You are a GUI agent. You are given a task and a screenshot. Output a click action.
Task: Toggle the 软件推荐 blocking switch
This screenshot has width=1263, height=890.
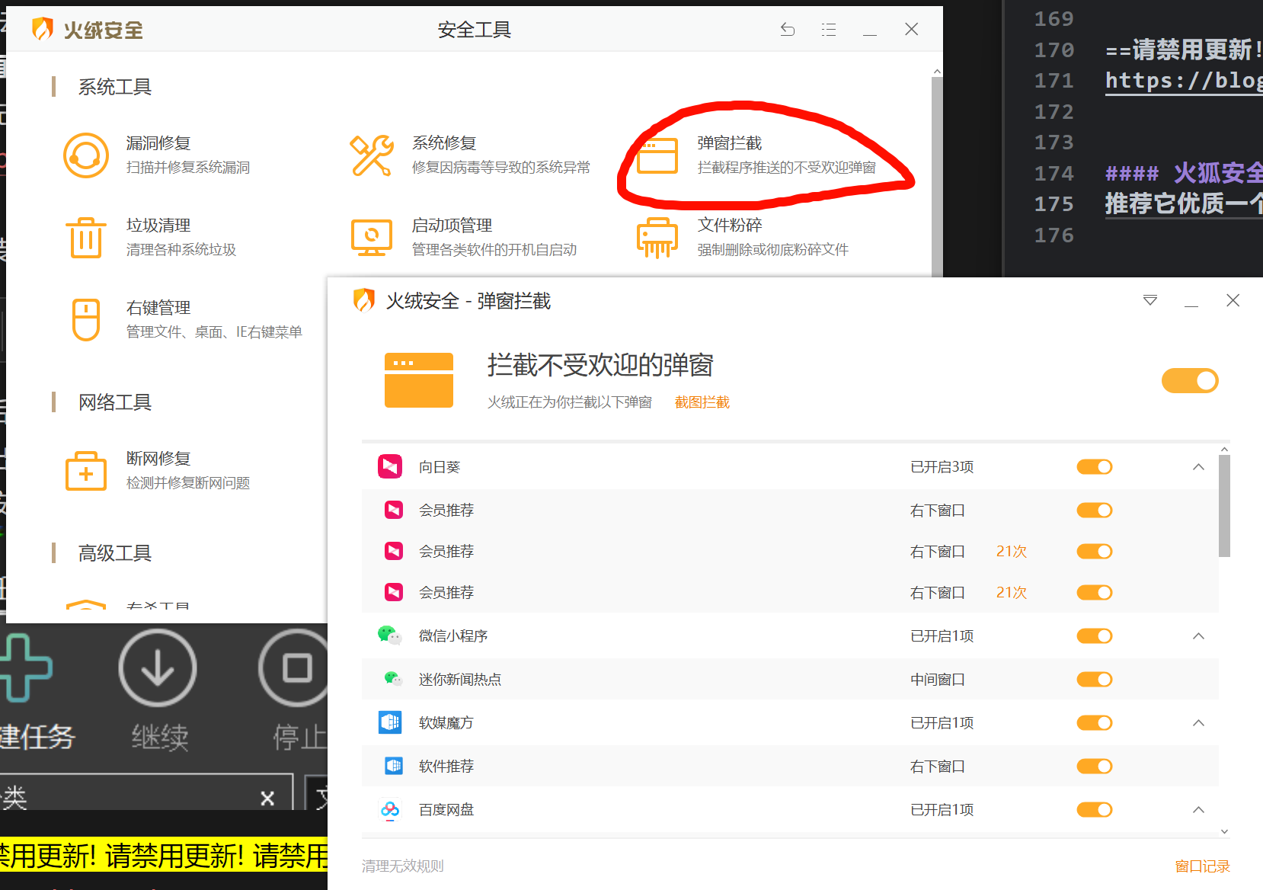pyautogui.click(x=1095, y=766)
